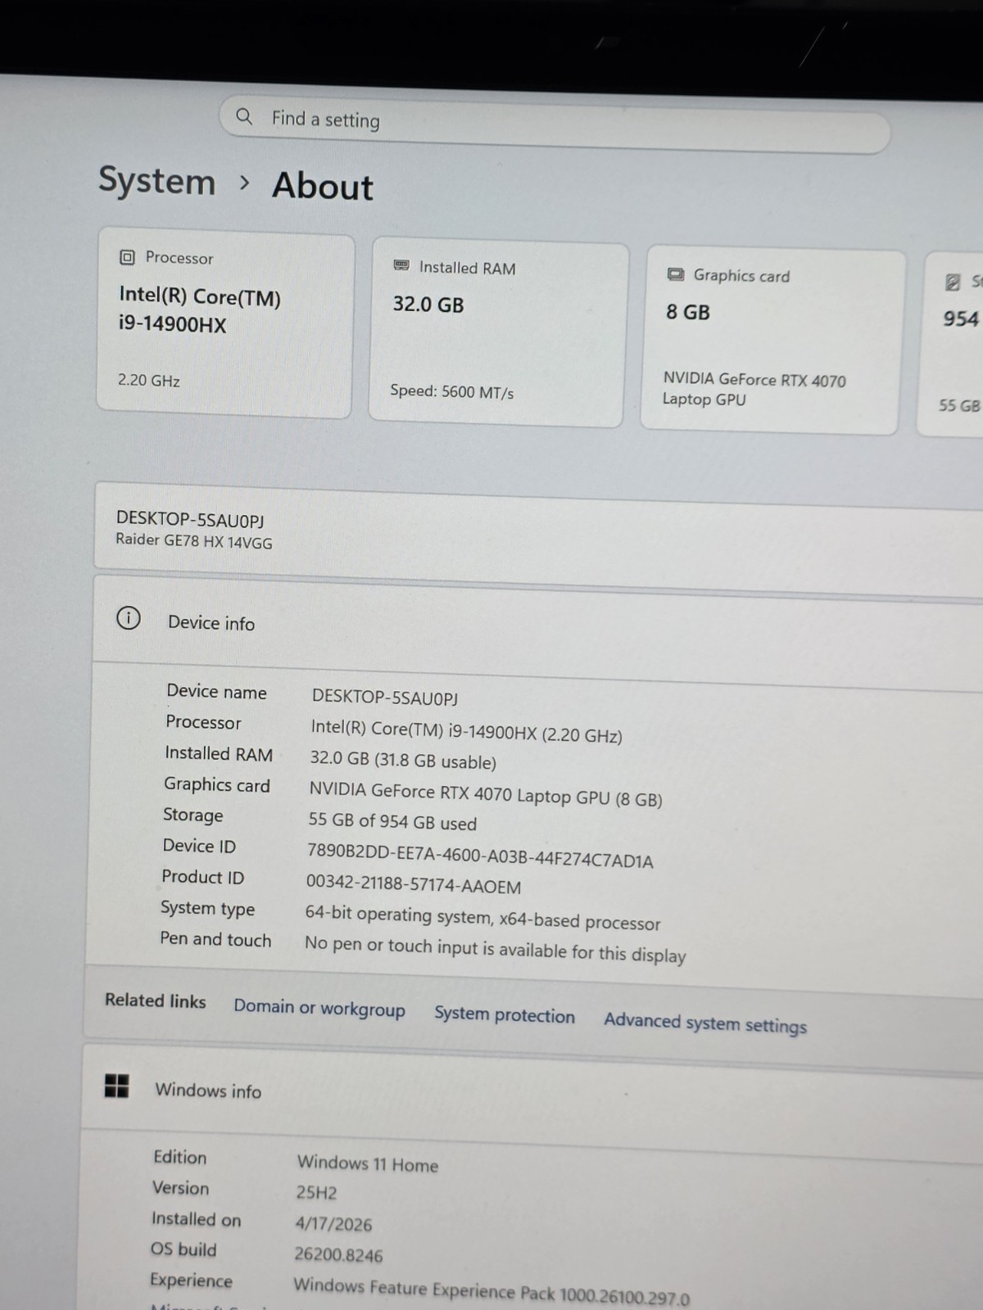The height and width of the screenshot is (1310, 983).
Task: Select the Windows 11 Home edition text
Action: [368, 1163]
